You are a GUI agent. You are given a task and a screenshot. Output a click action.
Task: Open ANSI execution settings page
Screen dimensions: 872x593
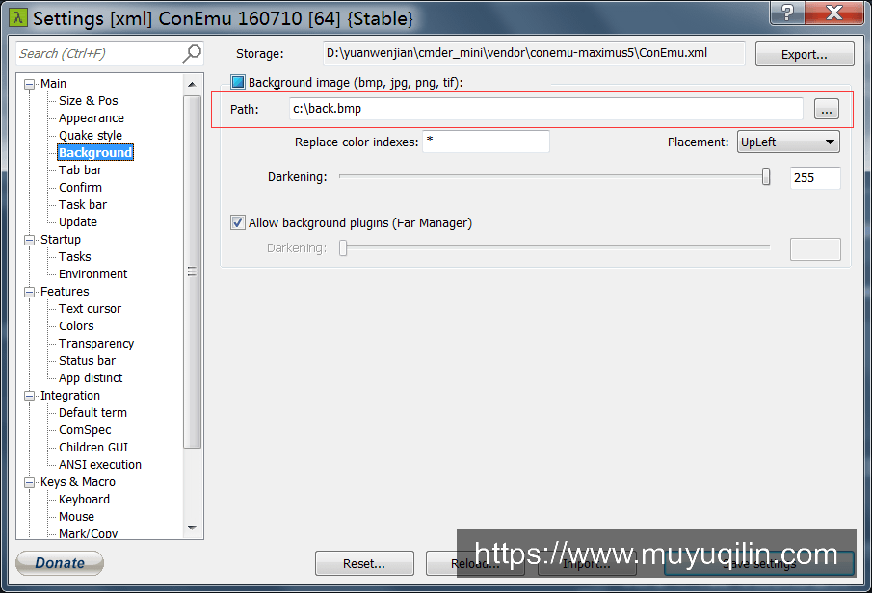click(99, 465)
